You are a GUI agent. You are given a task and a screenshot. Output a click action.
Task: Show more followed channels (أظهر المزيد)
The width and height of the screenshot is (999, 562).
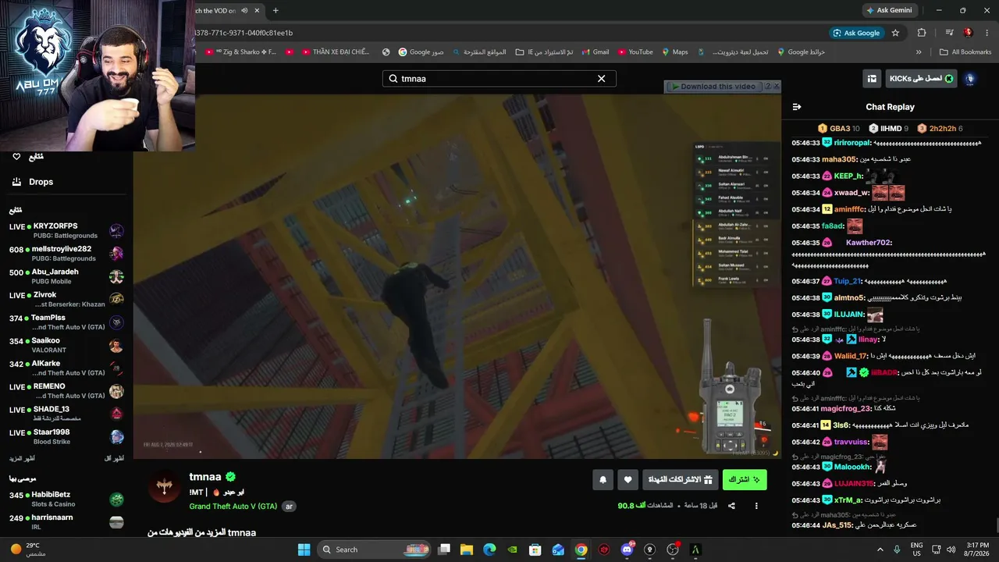point(22,458)
